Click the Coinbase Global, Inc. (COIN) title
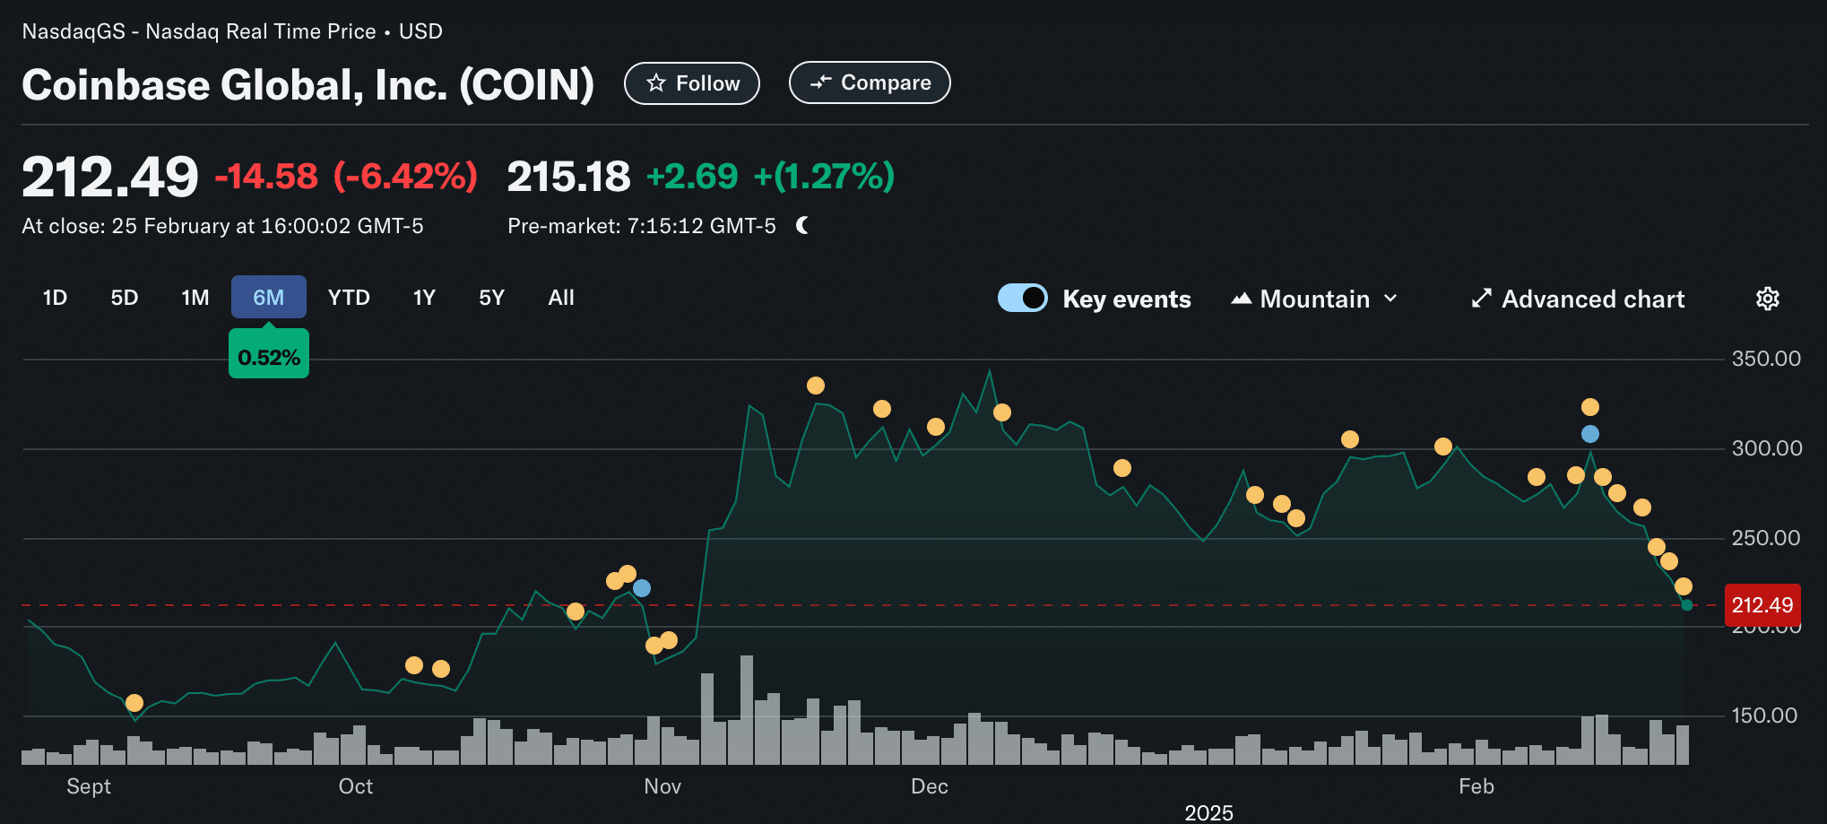Image resolution: width=1827 pixels, height=824 pixels. pyautogui.click(x=307, y=85)
